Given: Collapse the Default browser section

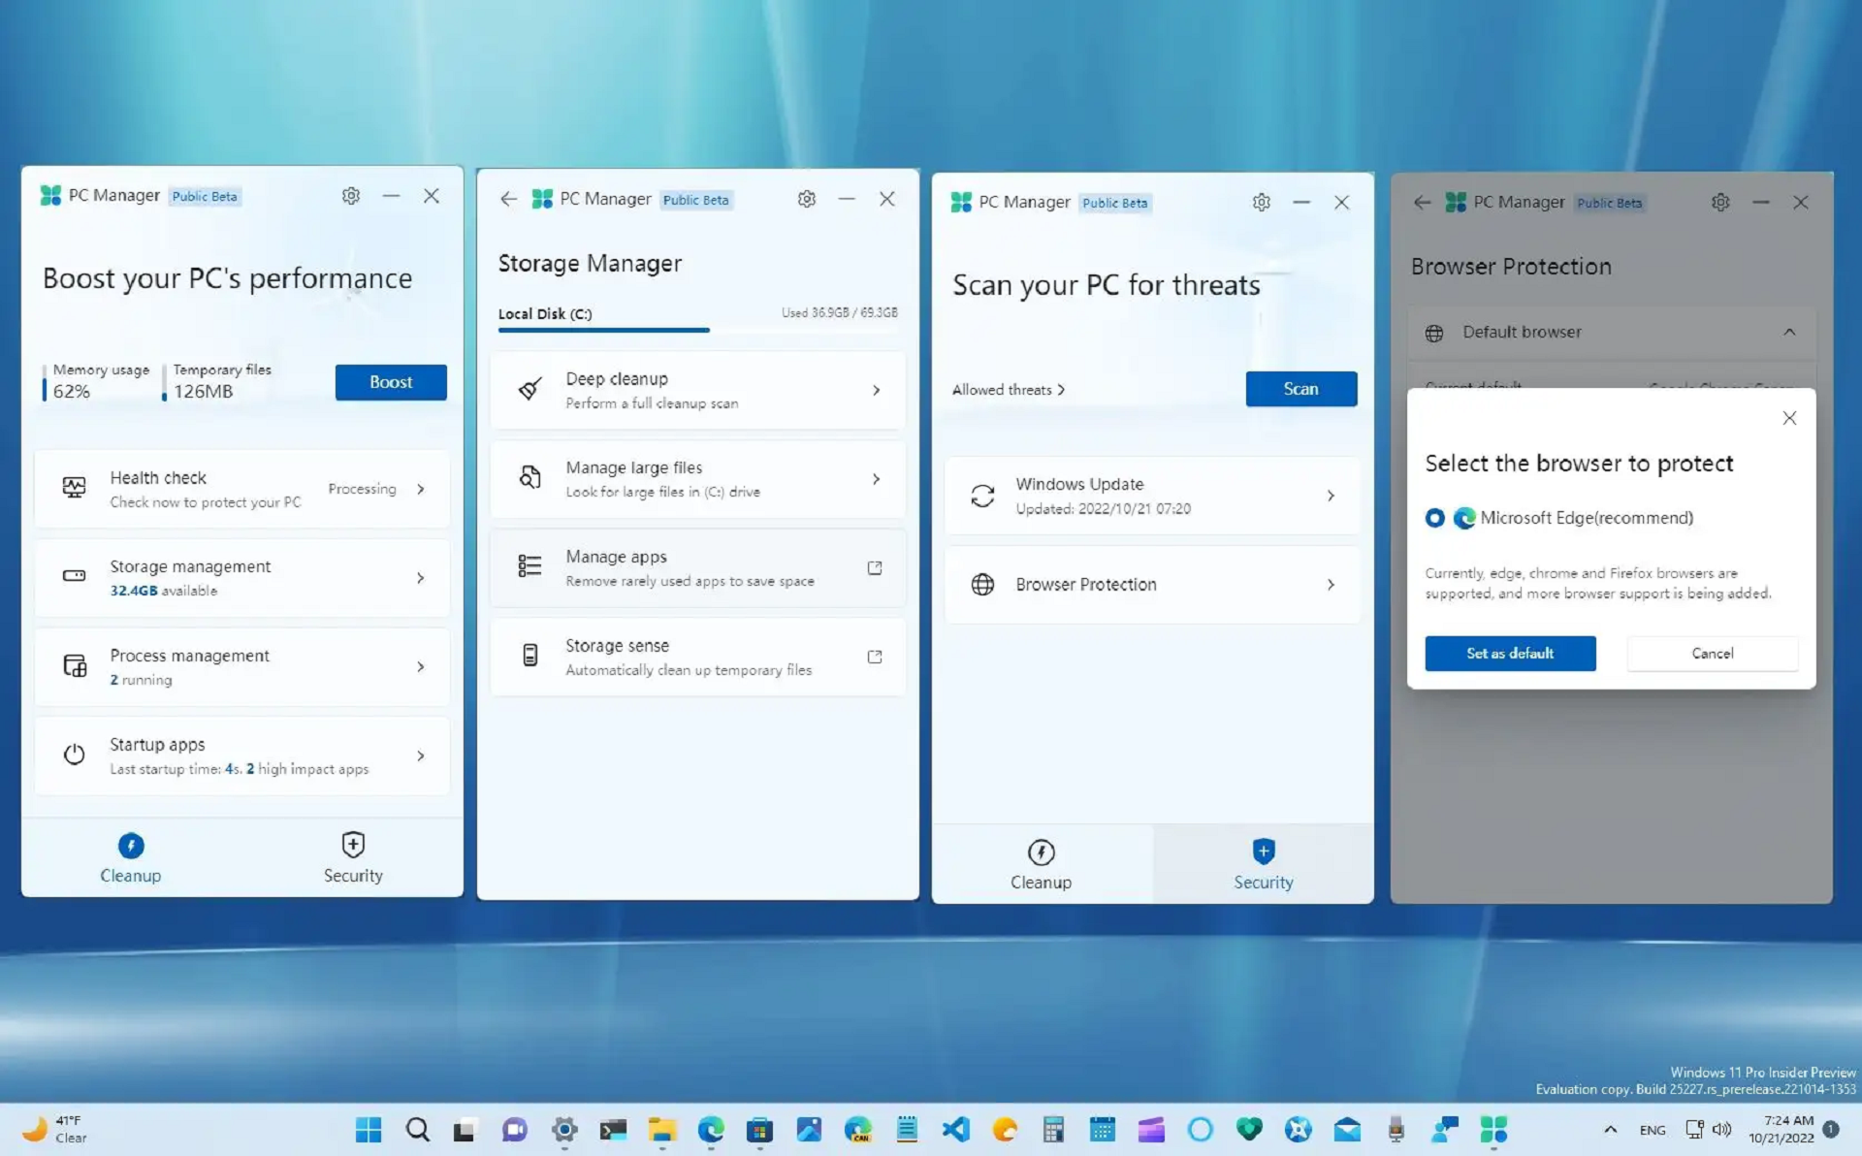Looking at the screenshot, I should [x=1789, y=332].
